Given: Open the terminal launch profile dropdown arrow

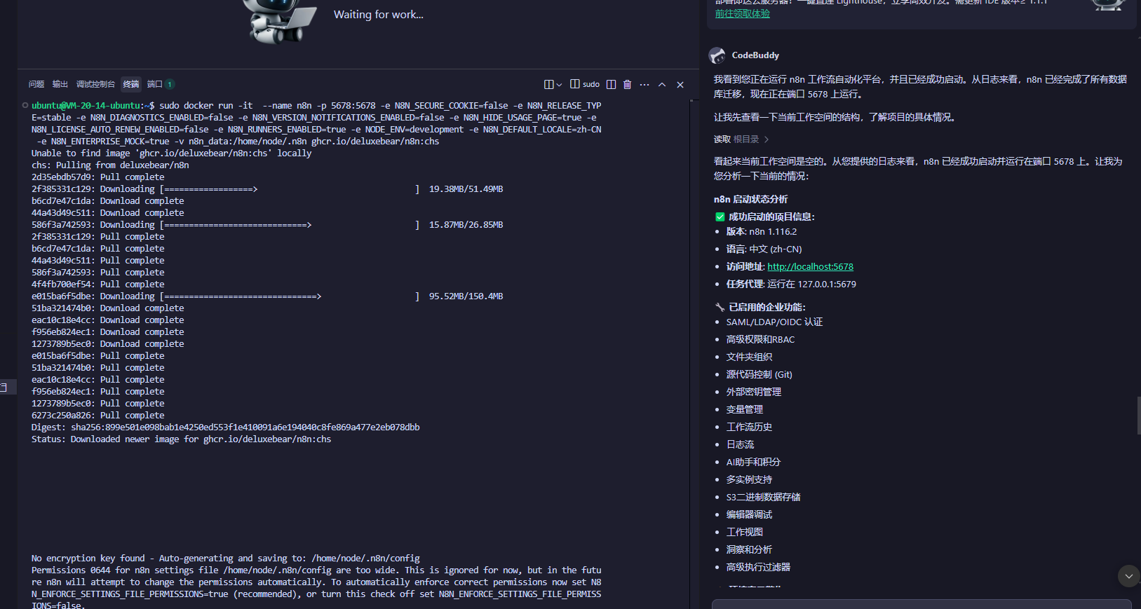Looking at the screenshot, I should 559,85.
